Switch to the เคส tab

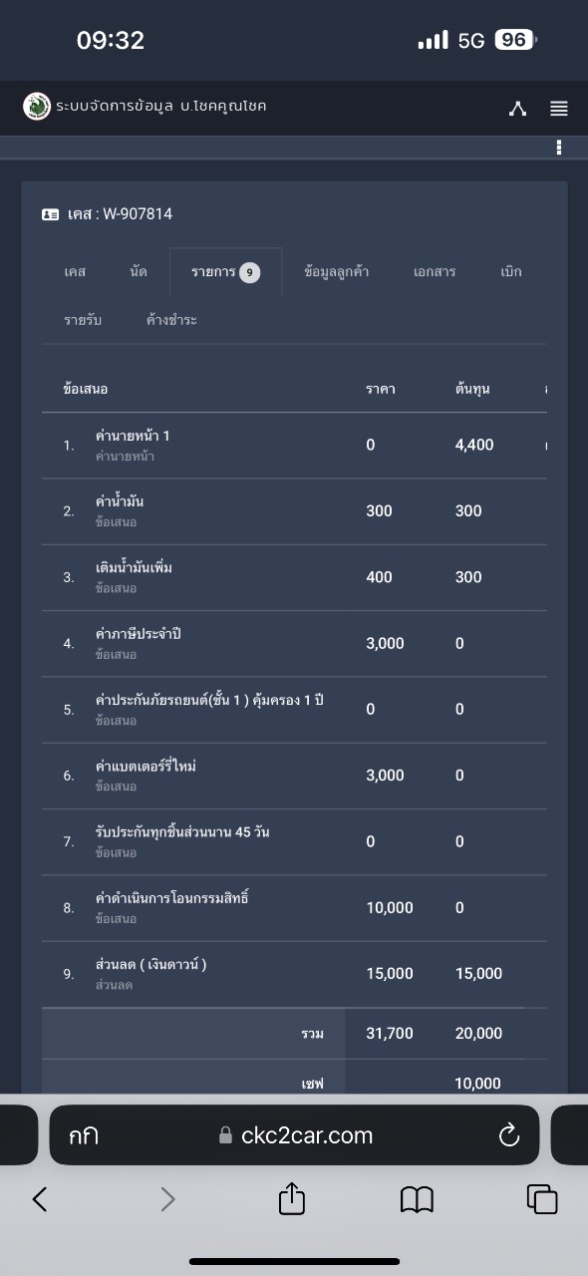[x=75, y=271]
